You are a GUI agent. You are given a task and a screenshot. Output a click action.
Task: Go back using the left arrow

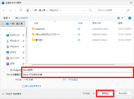[4, 10]
